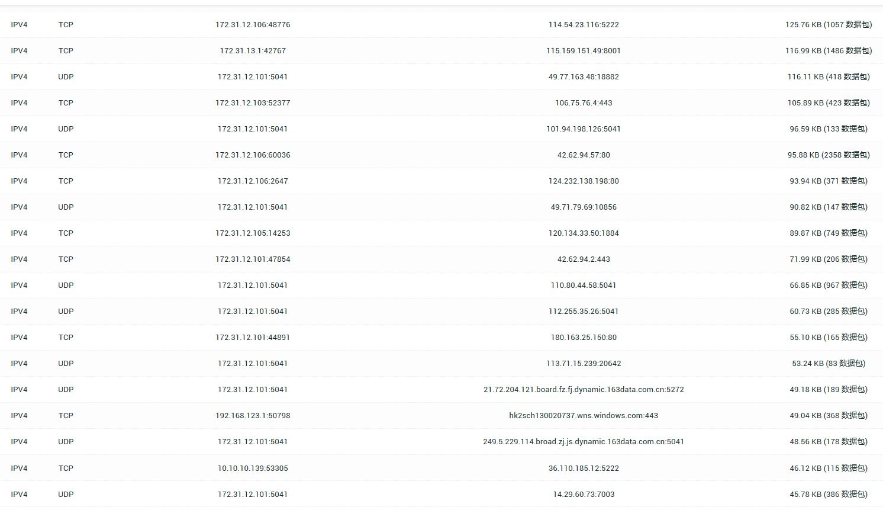
Task: Open host 21.72.204.121.board.fz.fj.dynamic.163data.com.cn:5272
Action: (584, 390)
